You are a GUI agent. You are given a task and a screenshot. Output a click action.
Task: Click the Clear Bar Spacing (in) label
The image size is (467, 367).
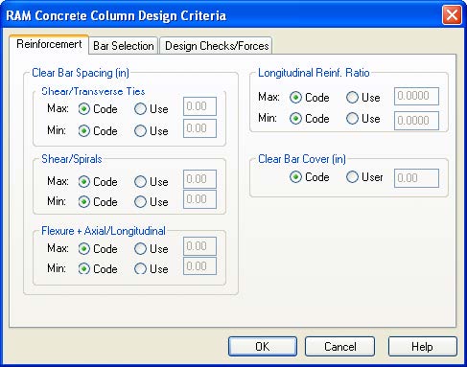point(81,73)
